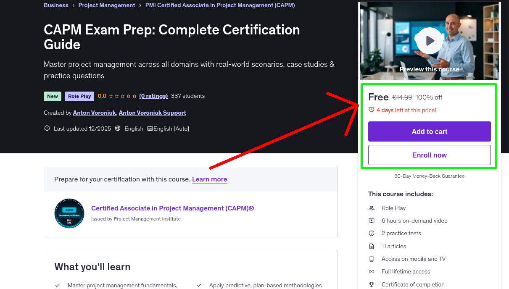Open instructor Anton Voroniuk's profile

[94, 113]
